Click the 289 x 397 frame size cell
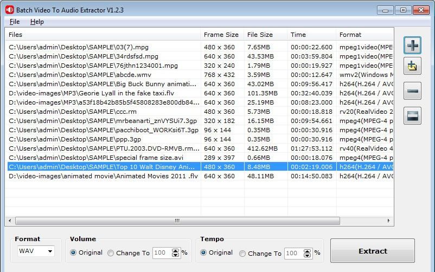Screen dimensions: 435x272 [219, 158]
